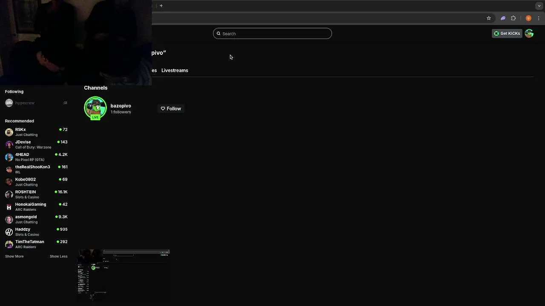Click the purple extension icon in toolbar
Viewport: 545px width, 306px height.
[x=503, y=18]
